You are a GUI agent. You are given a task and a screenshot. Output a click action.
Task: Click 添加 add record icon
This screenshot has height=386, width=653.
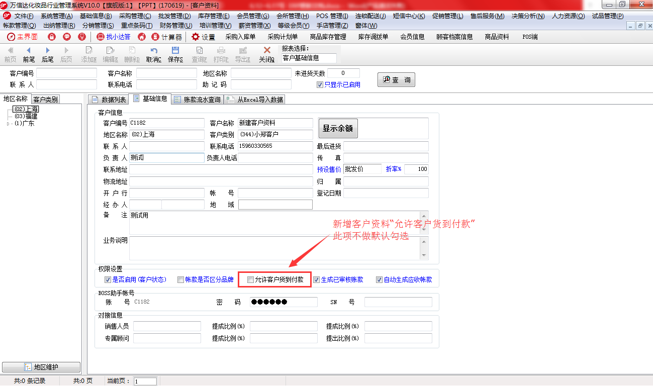(89, 55)
